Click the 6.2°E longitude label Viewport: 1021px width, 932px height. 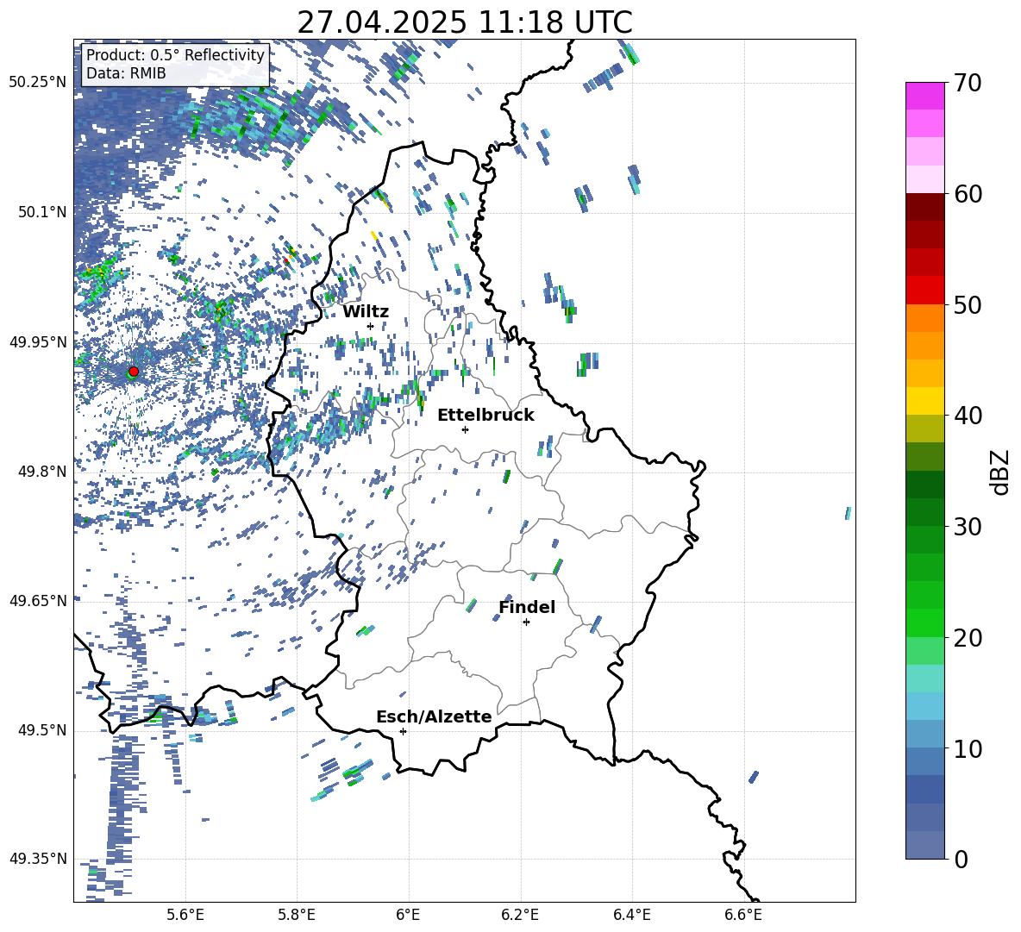[520, 915]
